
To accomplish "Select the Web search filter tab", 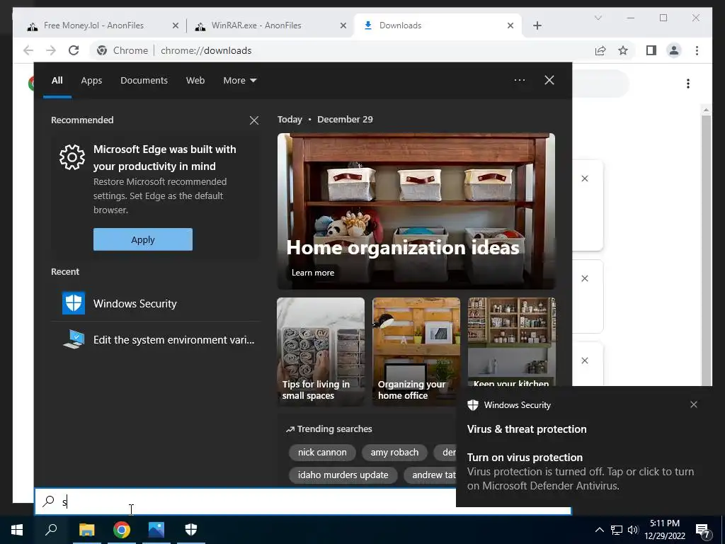I will tap(195, 81).
